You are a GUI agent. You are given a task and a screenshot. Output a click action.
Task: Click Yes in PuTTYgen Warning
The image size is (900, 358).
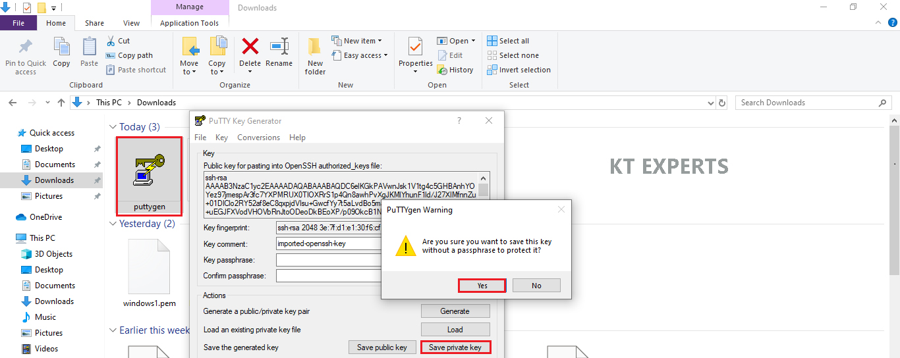[482, 286]
